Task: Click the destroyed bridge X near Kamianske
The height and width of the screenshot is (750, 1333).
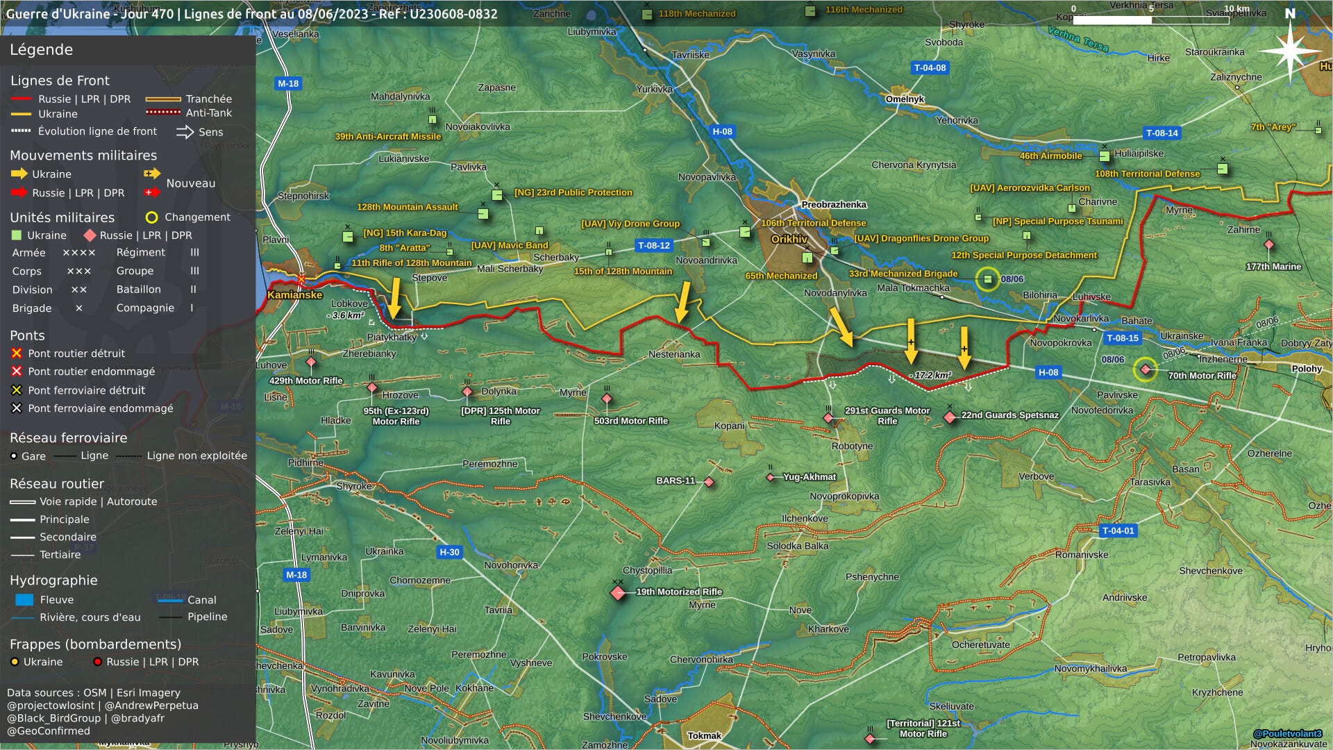Action: 301,279
